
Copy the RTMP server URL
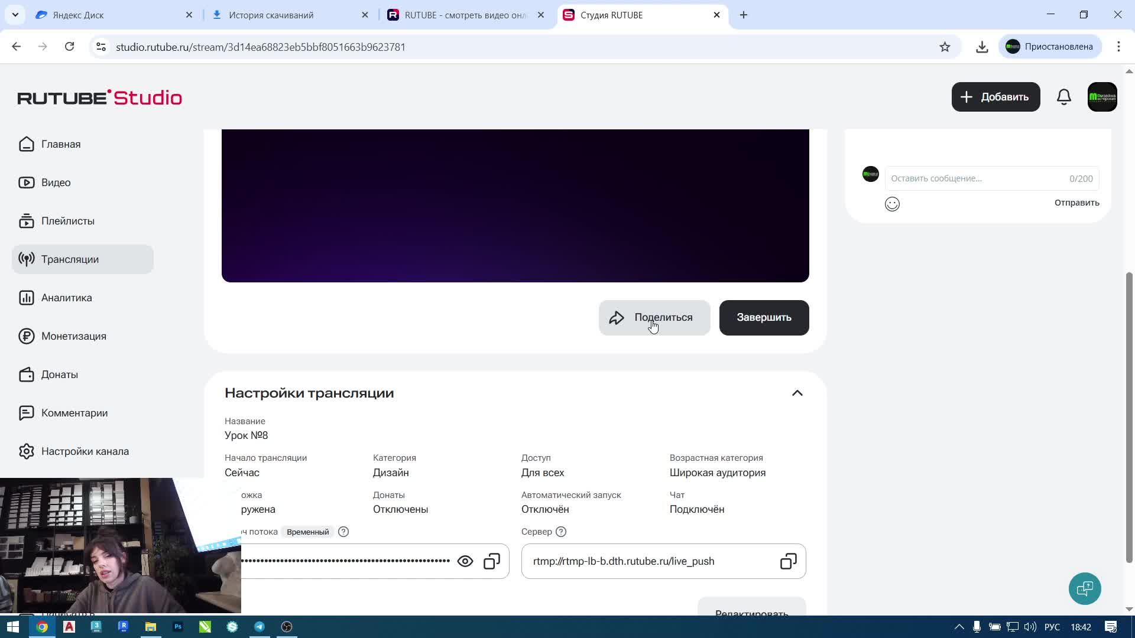[x=788, y=561]
